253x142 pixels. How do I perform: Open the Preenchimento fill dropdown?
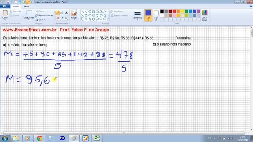tap(120, 15)
